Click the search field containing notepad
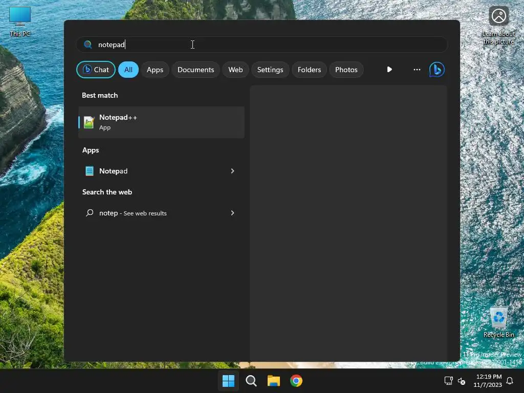 point(262,45)
